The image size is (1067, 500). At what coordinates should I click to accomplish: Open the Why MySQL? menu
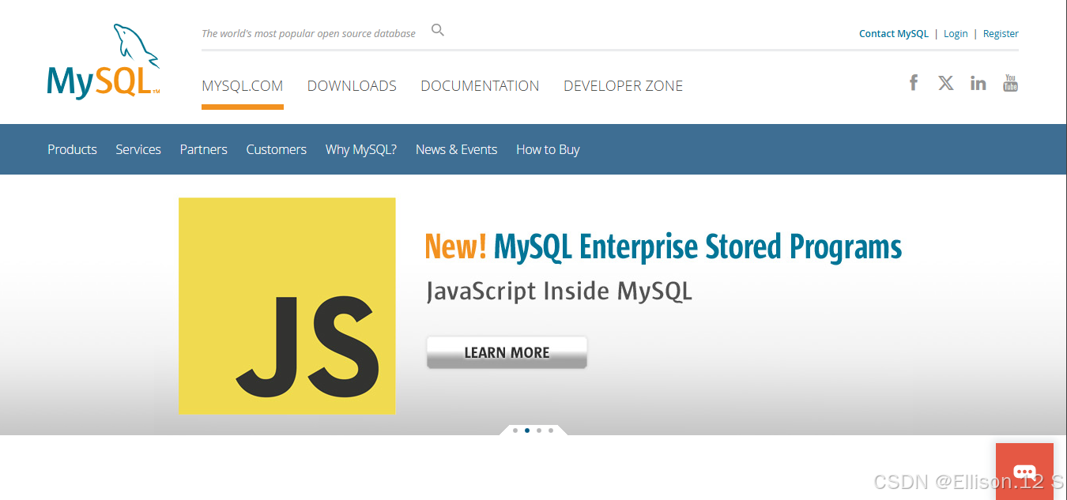(361, 149)
